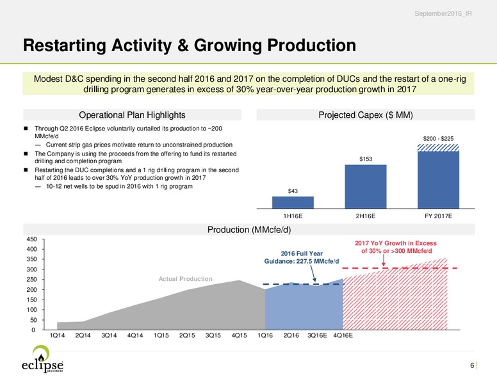Click the red '2017 YoY Growth in Excess' annotation

pyautogui.click(x=396, y=247)
